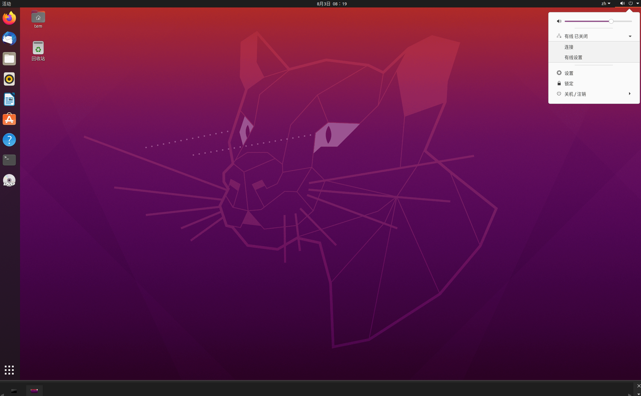The height and width of the screenshot is (396, 641).
Task: Launch Terminal from the dock
Action: 9,160
